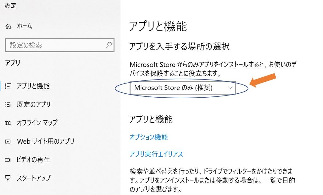323x195 pixels.
Task: Select アプリと機能 in the sidebar
Action: click(x=33, y=86)
